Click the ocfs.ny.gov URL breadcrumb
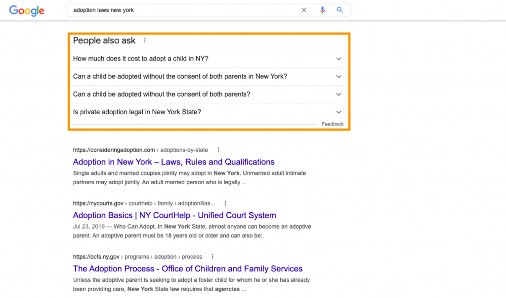Viewport: 506px width, 298px height. (137, 257)
